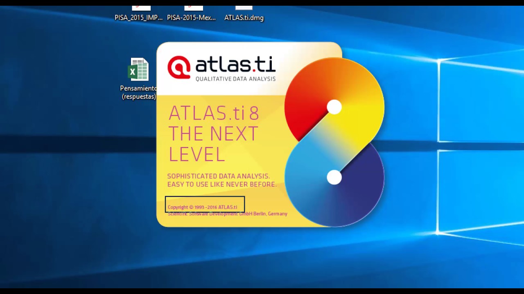Screen dimensions: 524x294
Task: Select the ATLAS.ti.dmg desktop file
Action: [244, 14]
